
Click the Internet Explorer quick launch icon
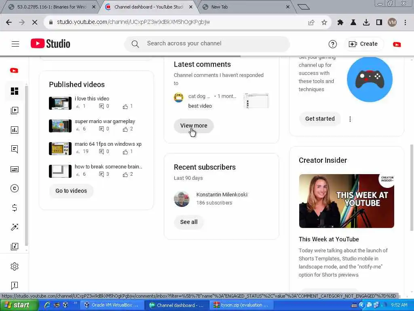click(x=48, y=305)
